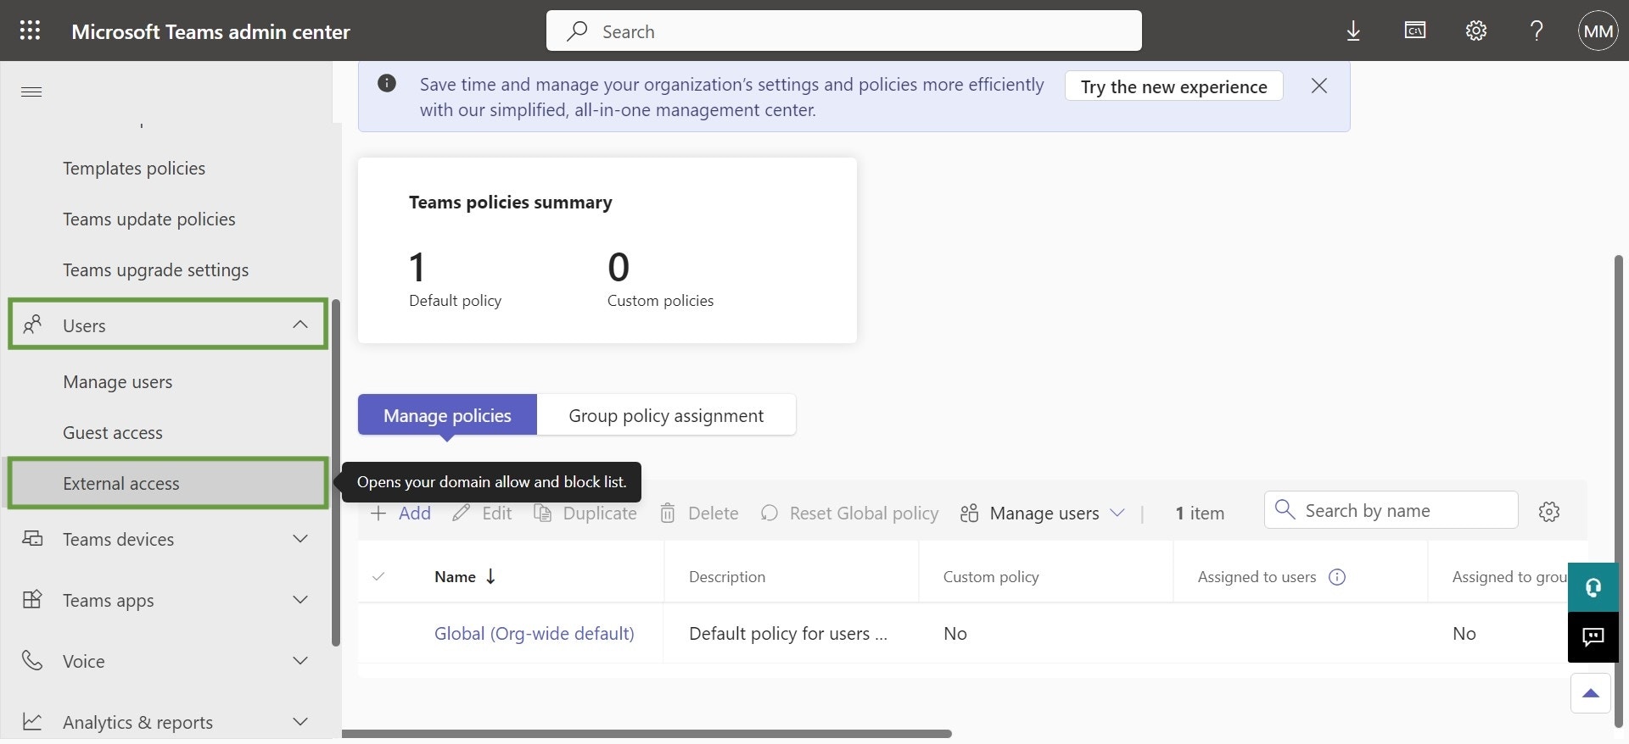Open Manage users in sidebar
1629x744 pixels.
118,381
